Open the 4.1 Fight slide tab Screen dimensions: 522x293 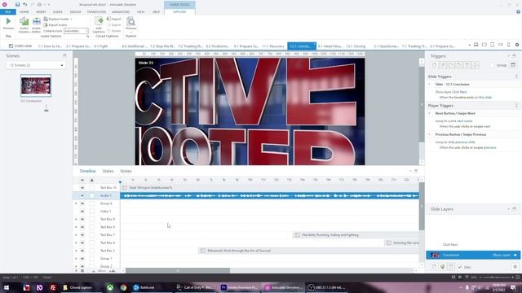101,46
